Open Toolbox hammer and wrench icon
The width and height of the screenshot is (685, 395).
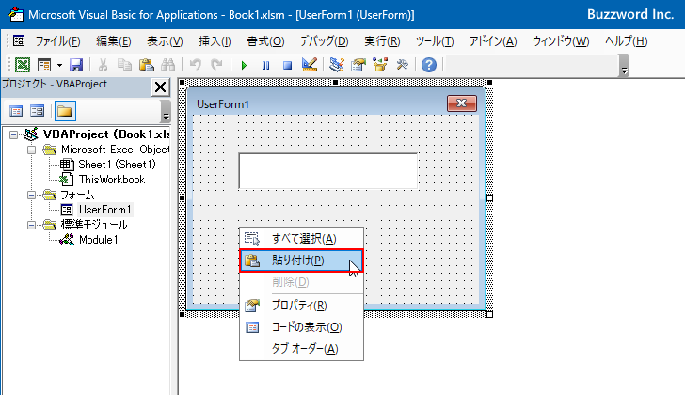click(402, 65)
